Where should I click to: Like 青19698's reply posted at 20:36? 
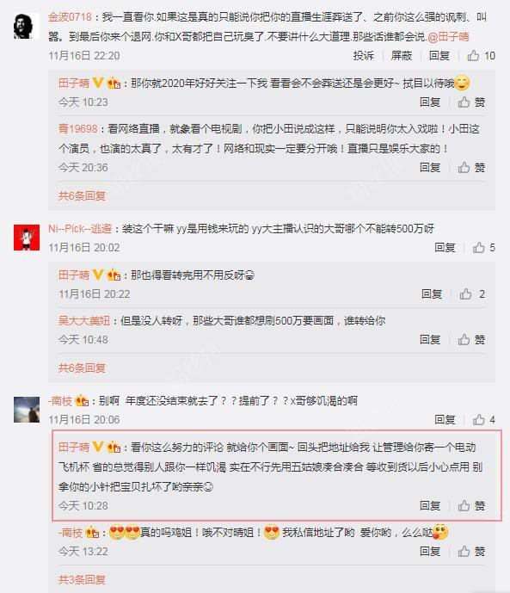click(471, 168)
